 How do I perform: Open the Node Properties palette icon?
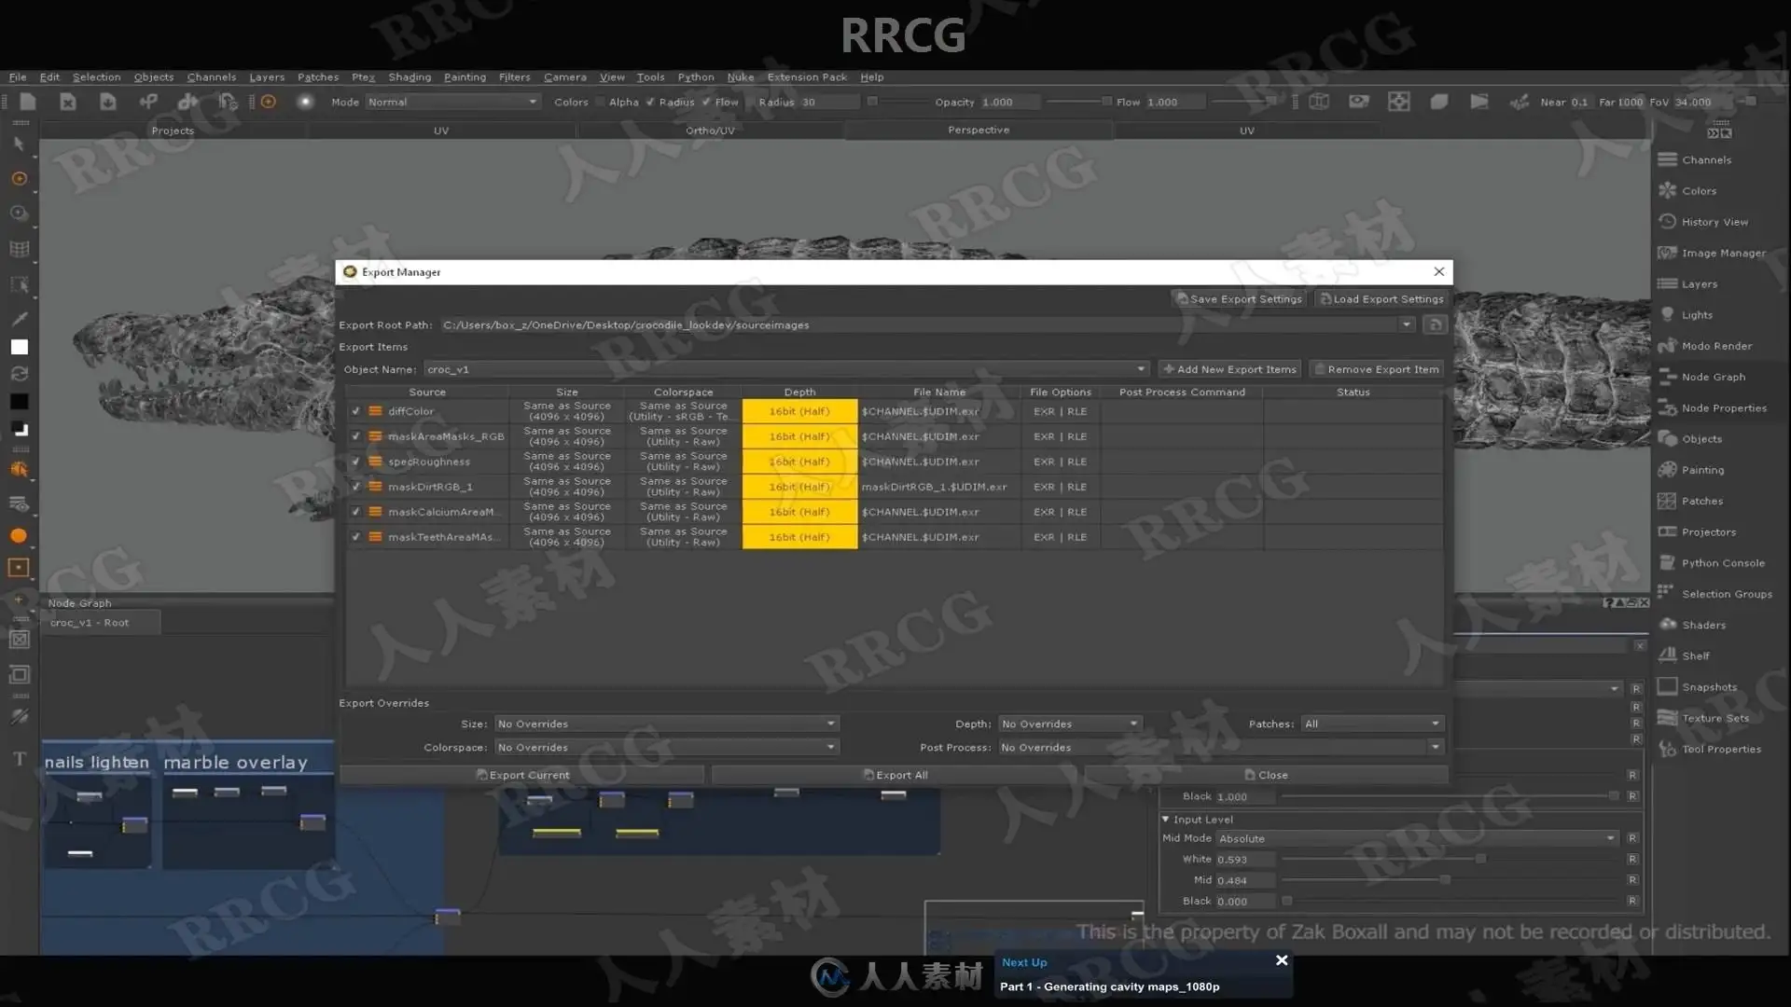click(1668, 407)
